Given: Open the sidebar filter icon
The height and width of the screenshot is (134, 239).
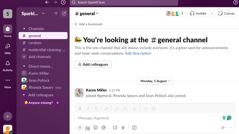Looking at the screenshot, I should point(56,13).
